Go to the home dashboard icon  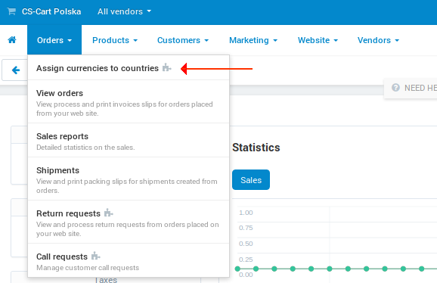[12, 40]
